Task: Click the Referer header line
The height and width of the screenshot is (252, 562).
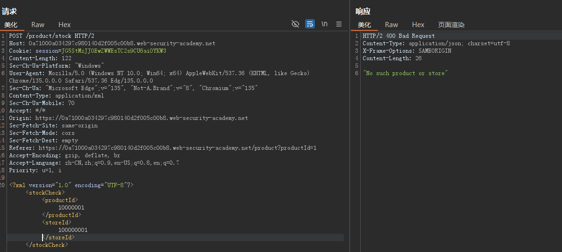Action: click(163, 148)
